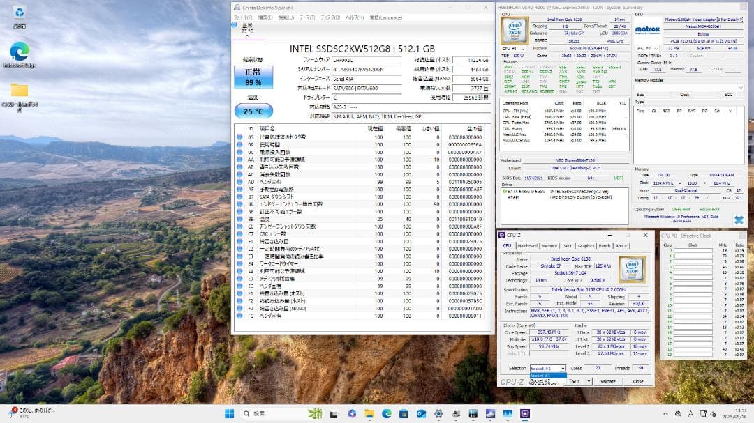754x423 pixels.
Task: Open the GPU #0 selector dropdown in HWiNFO
Action: click(646, 49)
